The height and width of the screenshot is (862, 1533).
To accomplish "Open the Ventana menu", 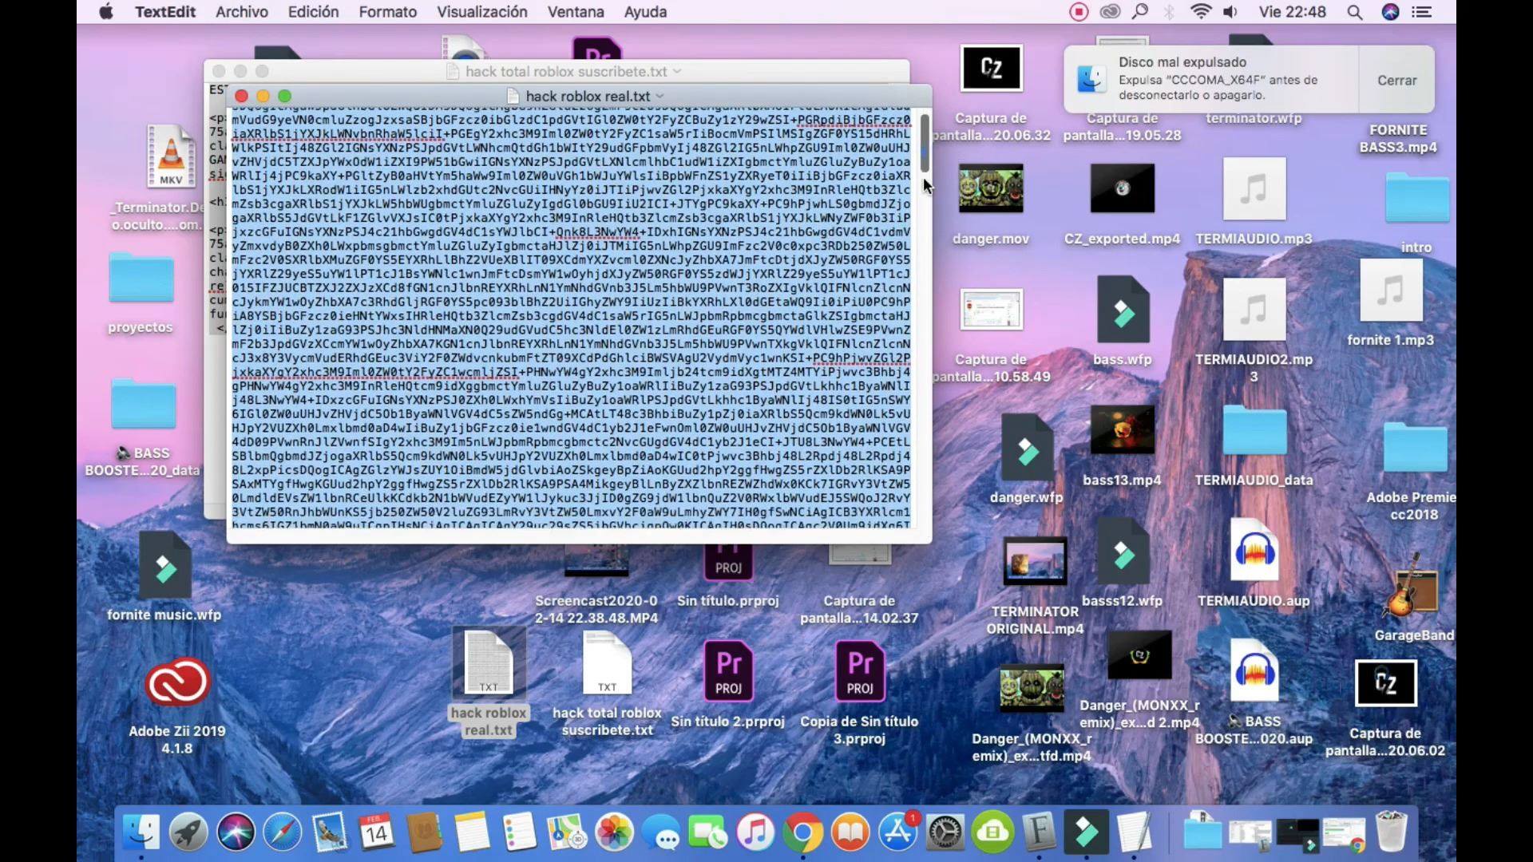I will point(575,12).
